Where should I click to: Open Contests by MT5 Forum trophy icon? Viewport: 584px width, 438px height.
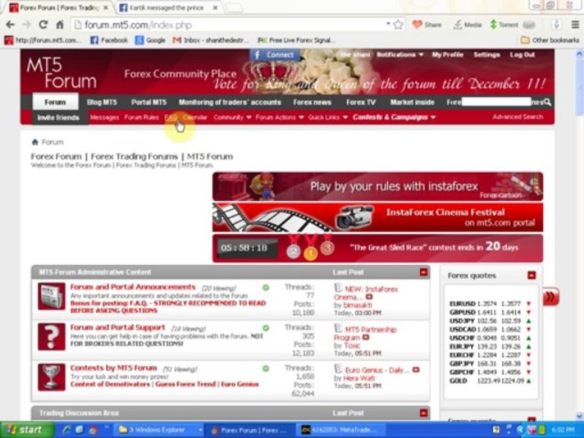[51, 377]
